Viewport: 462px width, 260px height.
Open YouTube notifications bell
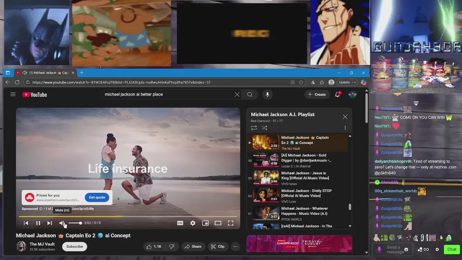(337, 94)
